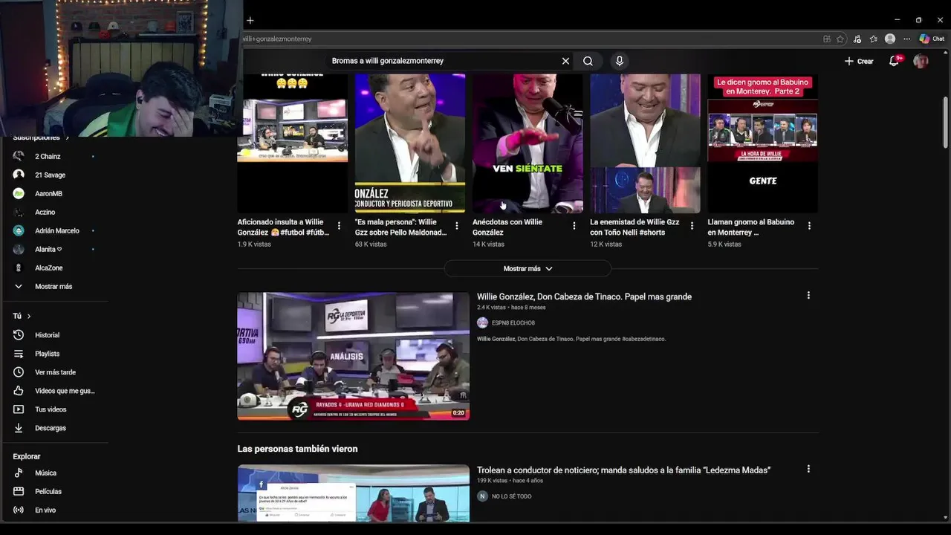Expand more shorts with Mostrar más button
The height and width of the screenshot is (535, 951).
[528, 268]
